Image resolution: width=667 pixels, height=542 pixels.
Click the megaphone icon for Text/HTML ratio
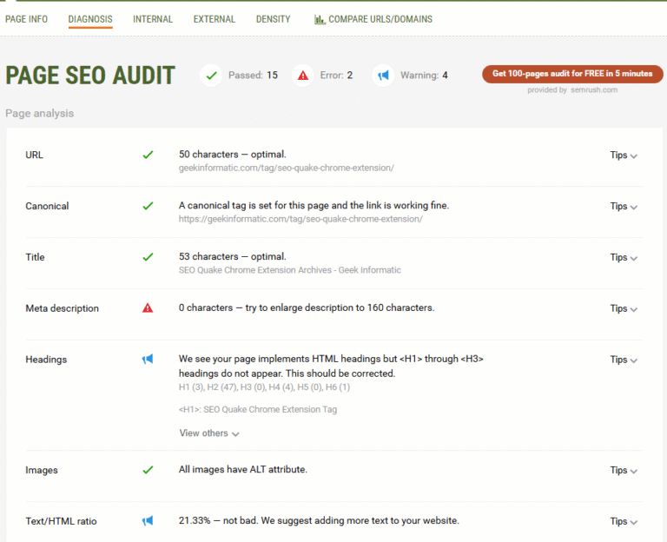point(148,521)
